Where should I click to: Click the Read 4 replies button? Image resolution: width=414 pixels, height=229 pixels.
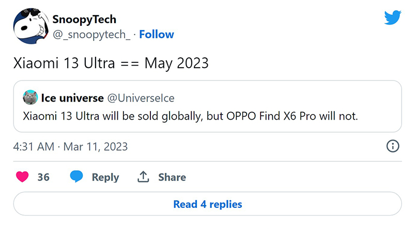208,204
